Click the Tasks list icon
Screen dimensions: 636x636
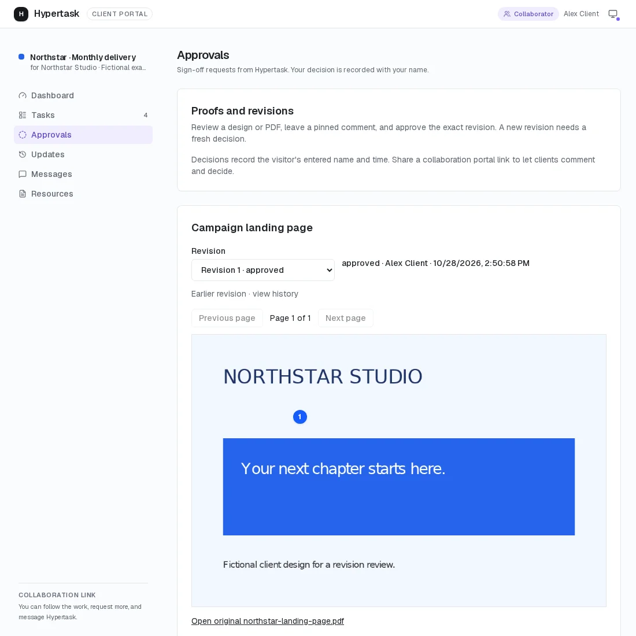[x=23, y=115]
